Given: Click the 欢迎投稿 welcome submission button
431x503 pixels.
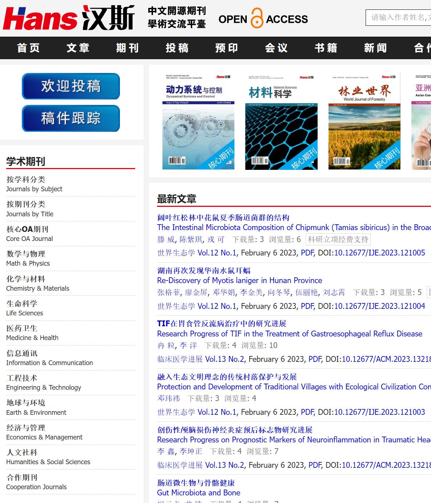Looking at the screenshot, I should pyautogui.click(x=71, y=86).
